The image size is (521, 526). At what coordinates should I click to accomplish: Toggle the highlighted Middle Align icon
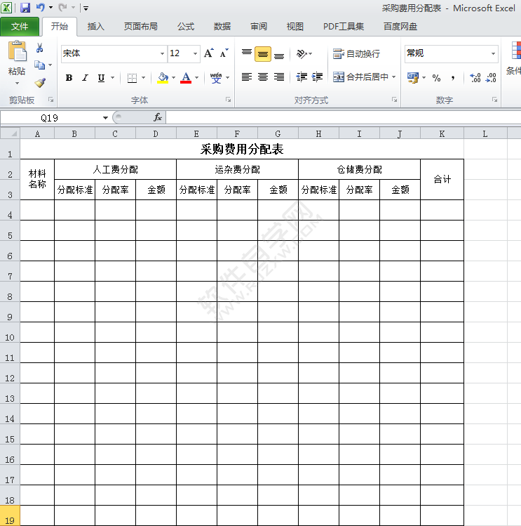click(263, 54)
